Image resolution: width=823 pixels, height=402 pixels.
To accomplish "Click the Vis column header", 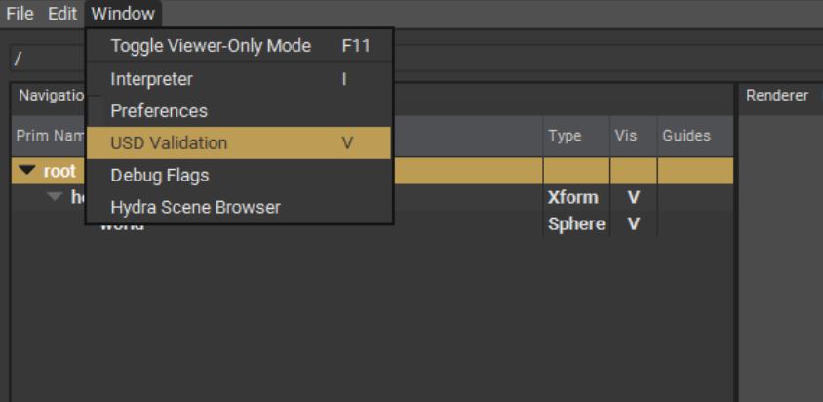I will point(625,136).
